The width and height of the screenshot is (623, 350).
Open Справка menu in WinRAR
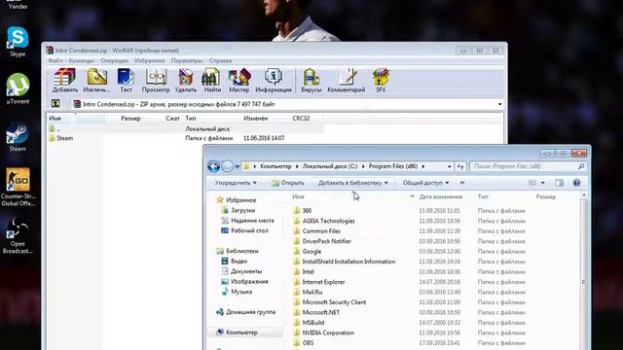click(220, 60)
